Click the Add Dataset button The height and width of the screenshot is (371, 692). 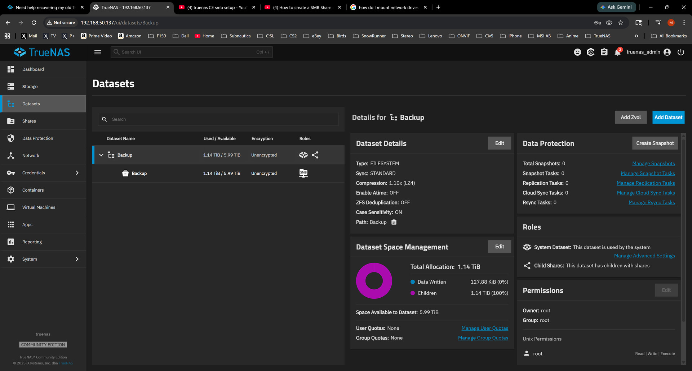[x=668, y=117]
